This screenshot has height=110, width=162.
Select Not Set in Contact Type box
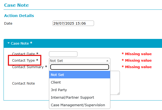[x=80, y=61]
